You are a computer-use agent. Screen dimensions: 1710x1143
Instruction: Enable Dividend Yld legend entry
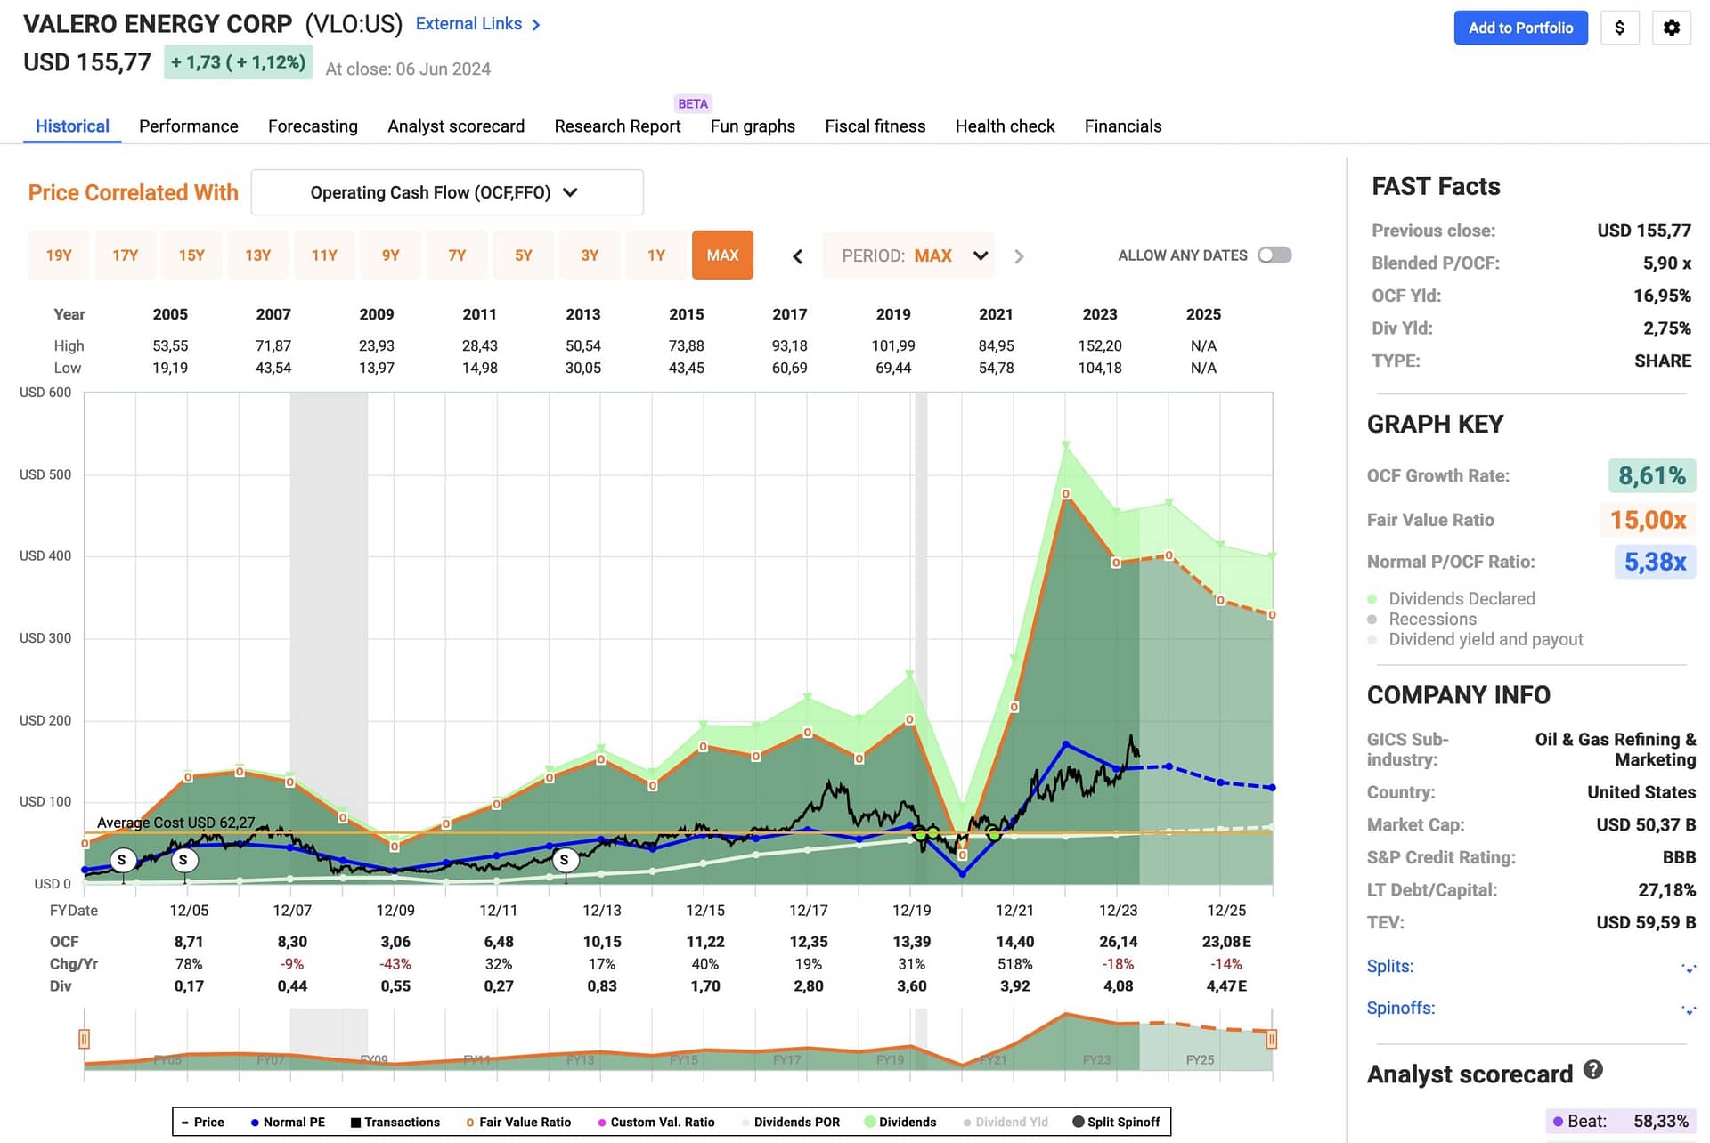click(1006, 1122)
